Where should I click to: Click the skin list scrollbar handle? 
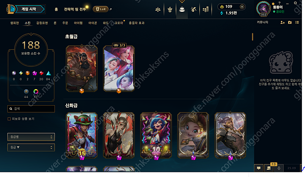point(252,36)
